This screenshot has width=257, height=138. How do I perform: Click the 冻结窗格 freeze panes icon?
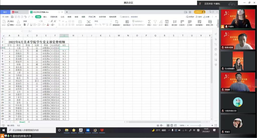pos(199,22)
